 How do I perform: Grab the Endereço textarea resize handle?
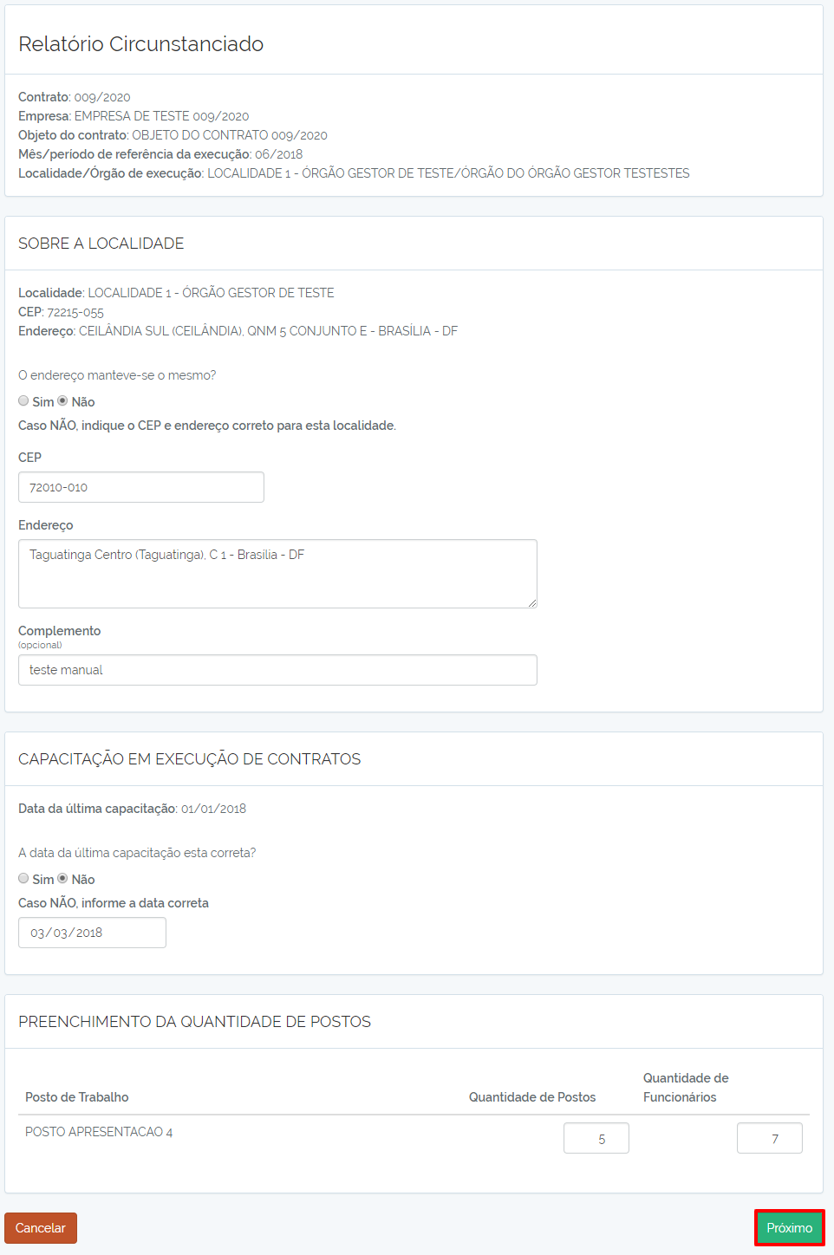click(x=532, y=603)
